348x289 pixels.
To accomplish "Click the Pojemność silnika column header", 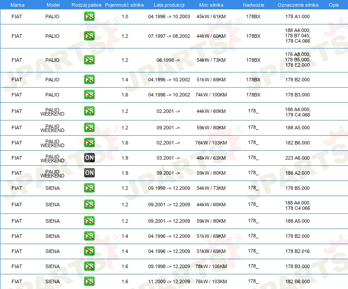I will coord(124,5).
